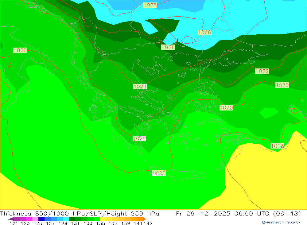The height and width of the screenshot is (225, 307).
Task: Select the 1022 label over the Peloponnese
Action: (139, 139)
